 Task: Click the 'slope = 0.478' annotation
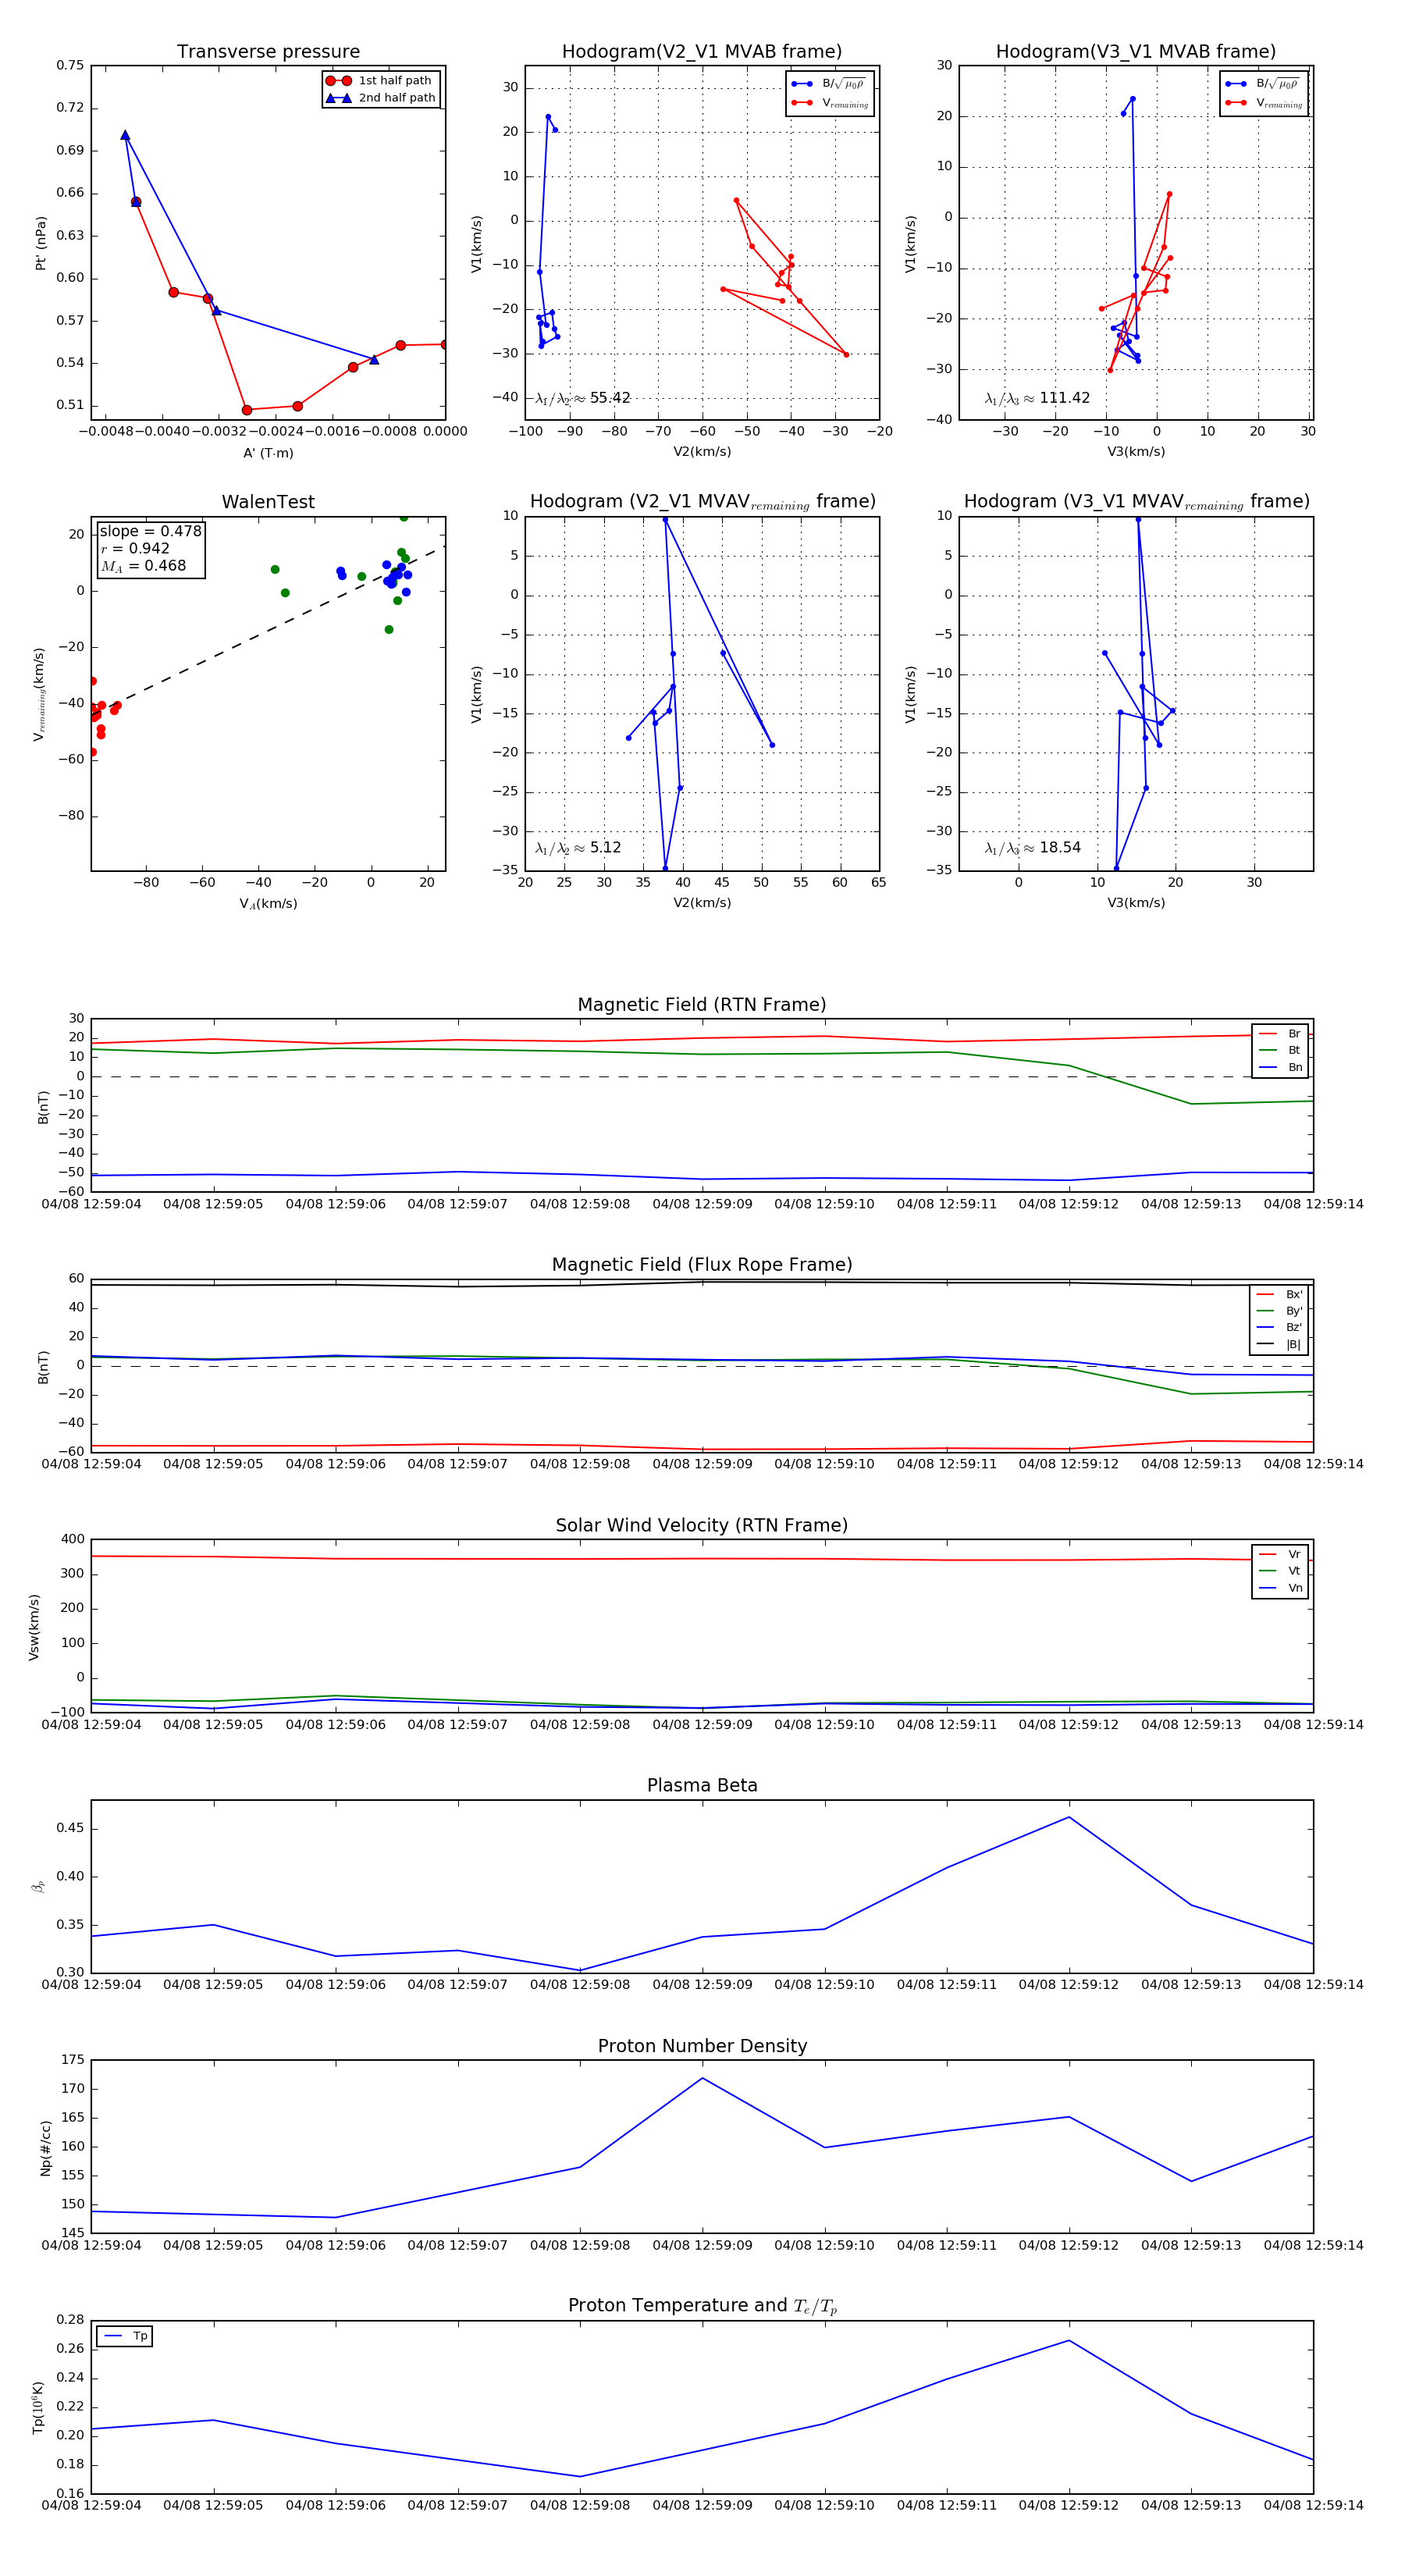150,531
